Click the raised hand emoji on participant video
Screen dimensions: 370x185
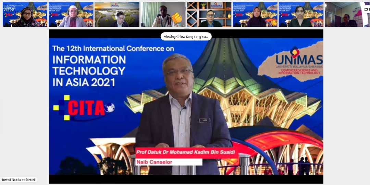pyautogui.click(x=176, y=18)
